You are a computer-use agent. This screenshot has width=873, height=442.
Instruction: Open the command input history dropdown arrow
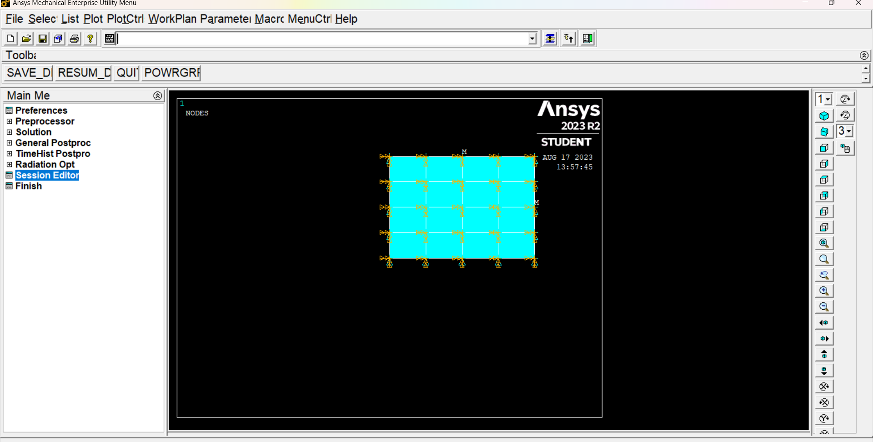point(532,39)
